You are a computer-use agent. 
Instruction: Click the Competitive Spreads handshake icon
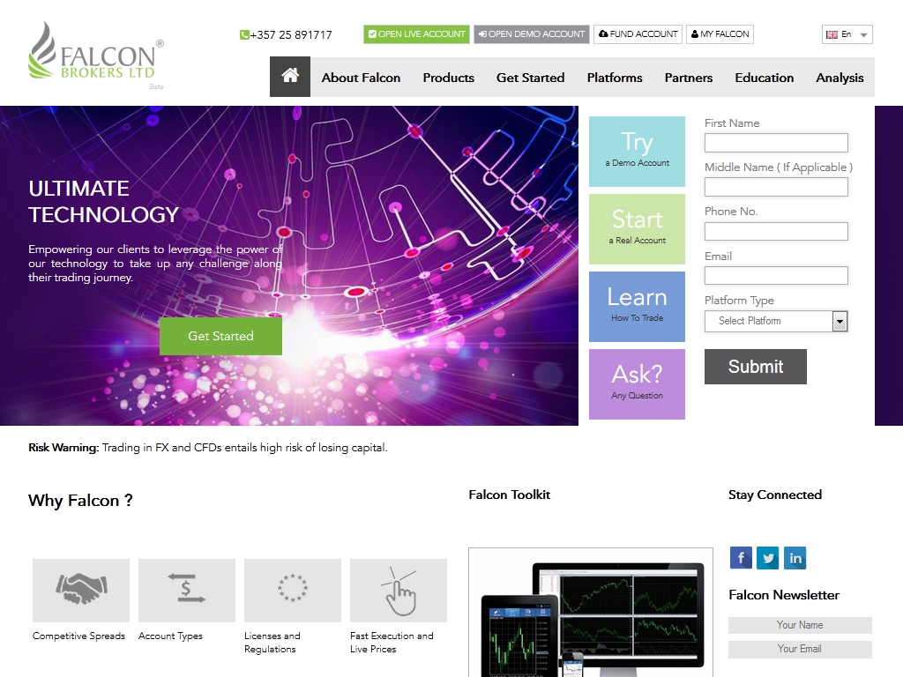pos(81,590)
